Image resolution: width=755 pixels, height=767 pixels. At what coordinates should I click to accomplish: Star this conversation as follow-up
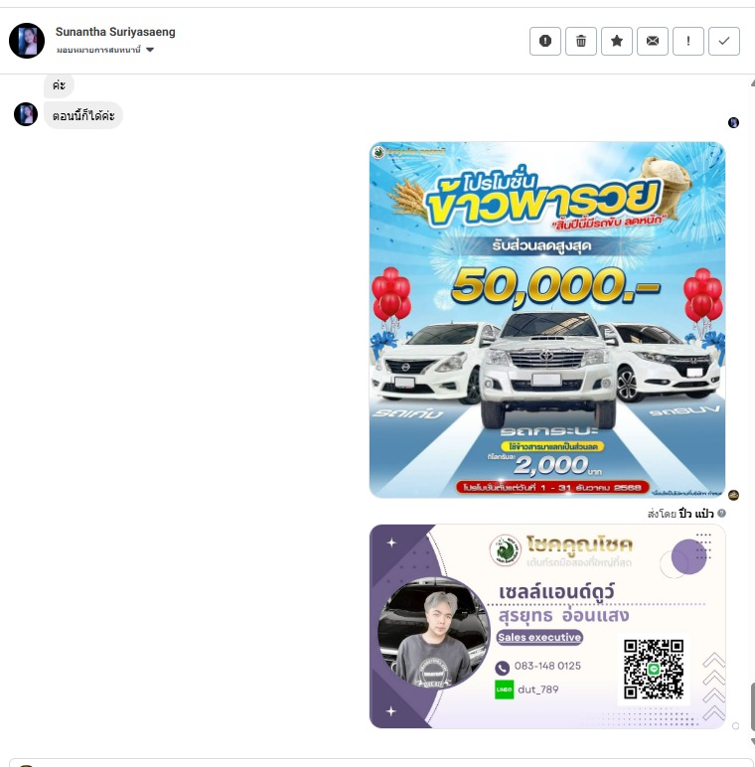click(617, 41)
